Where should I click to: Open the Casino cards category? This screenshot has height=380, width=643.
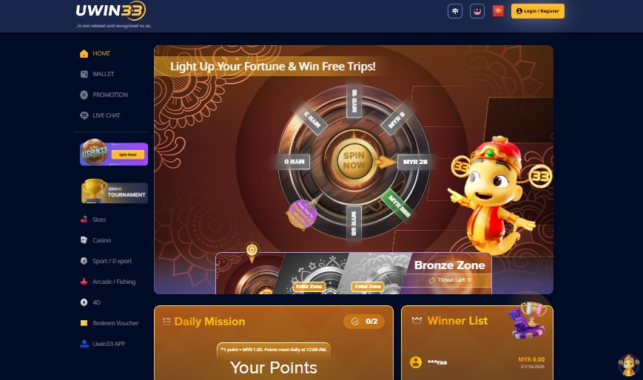click(96, 240)
